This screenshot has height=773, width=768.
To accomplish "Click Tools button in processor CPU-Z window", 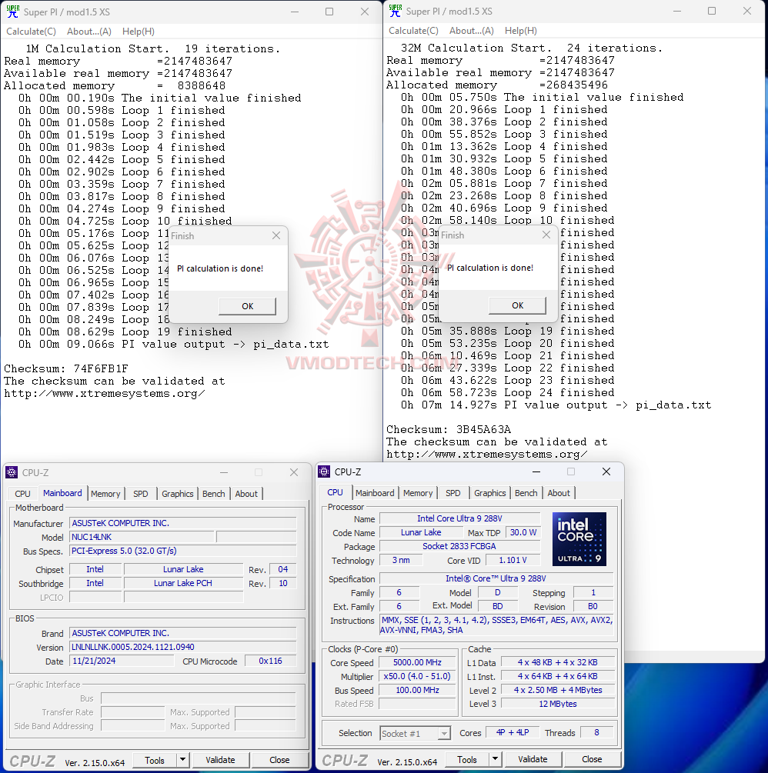I will coord(466,760).
